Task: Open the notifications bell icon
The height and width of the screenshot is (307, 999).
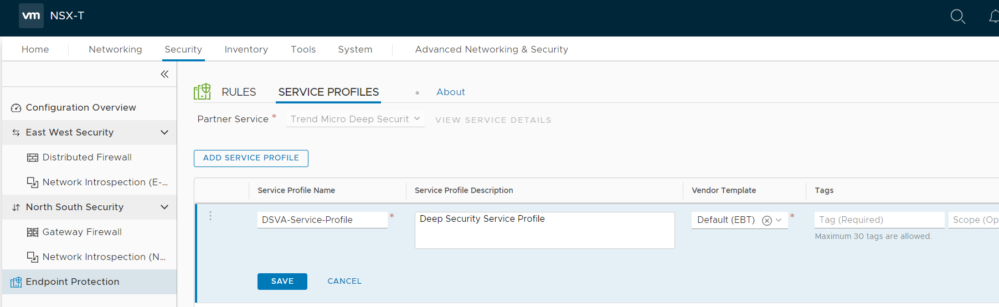Action: coord(994,17)
